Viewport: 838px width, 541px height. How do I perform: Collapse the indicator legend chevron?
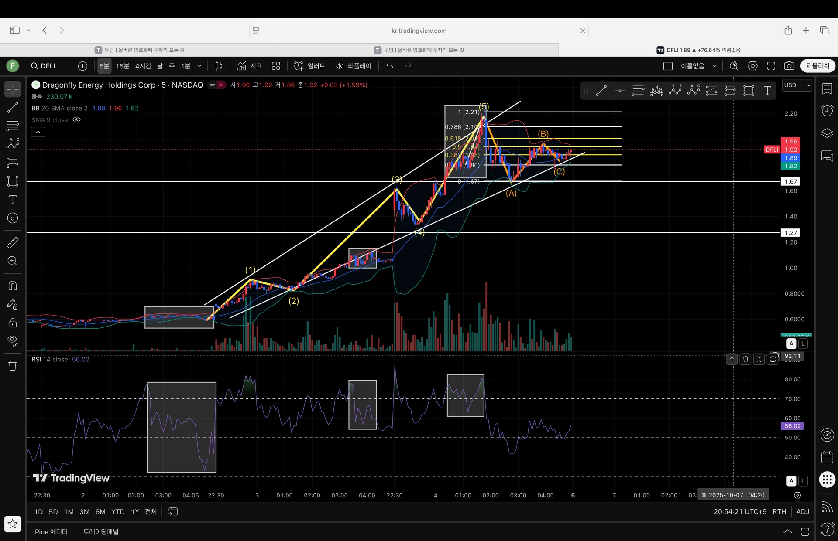38,132
